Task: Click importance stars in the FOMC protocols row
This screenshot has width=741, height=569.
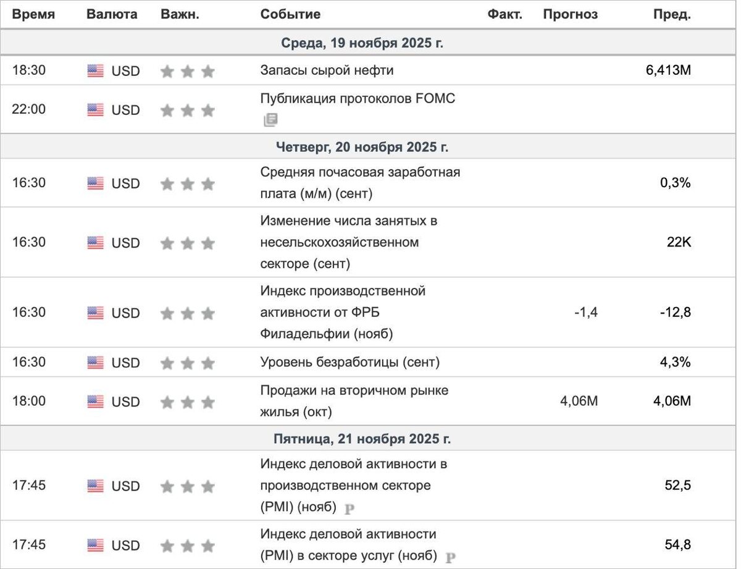Action: 187,110
